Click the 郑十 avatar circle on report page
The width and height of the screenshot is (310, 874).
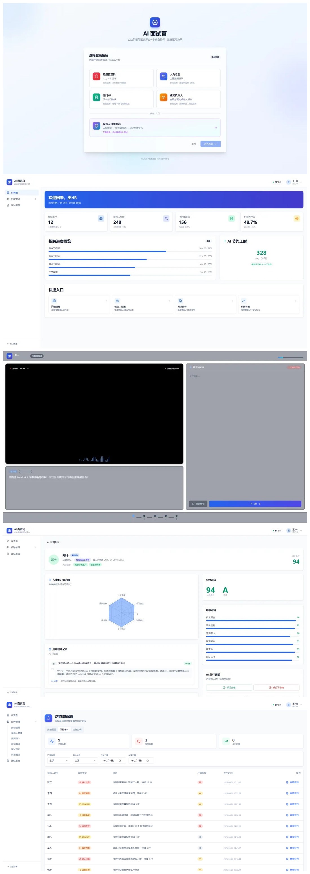click(x=54, y=560)
